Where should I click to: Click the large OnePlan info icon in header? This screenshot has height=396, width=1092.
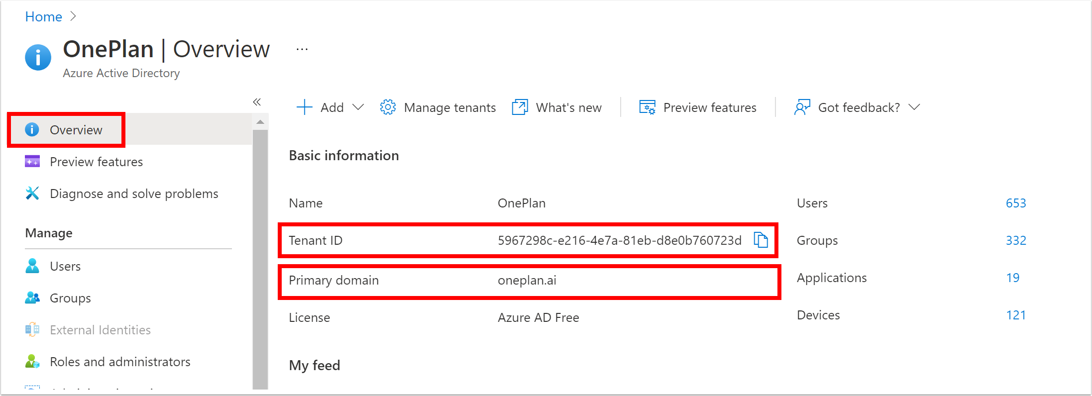(38, 57)
